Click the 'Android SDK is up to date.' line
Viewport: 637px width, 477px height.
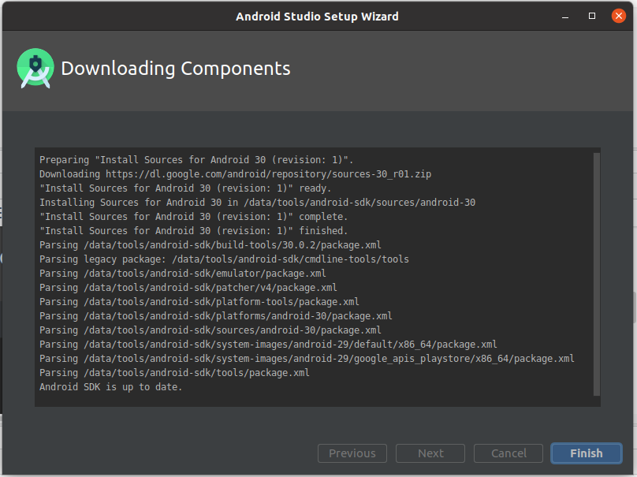tap(110, 387)
